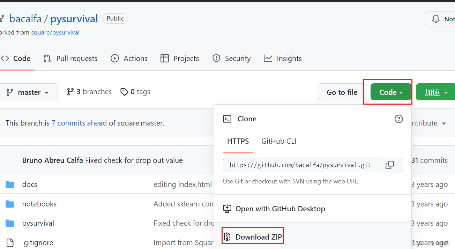Go to the Insights tab

pos(283,59)
